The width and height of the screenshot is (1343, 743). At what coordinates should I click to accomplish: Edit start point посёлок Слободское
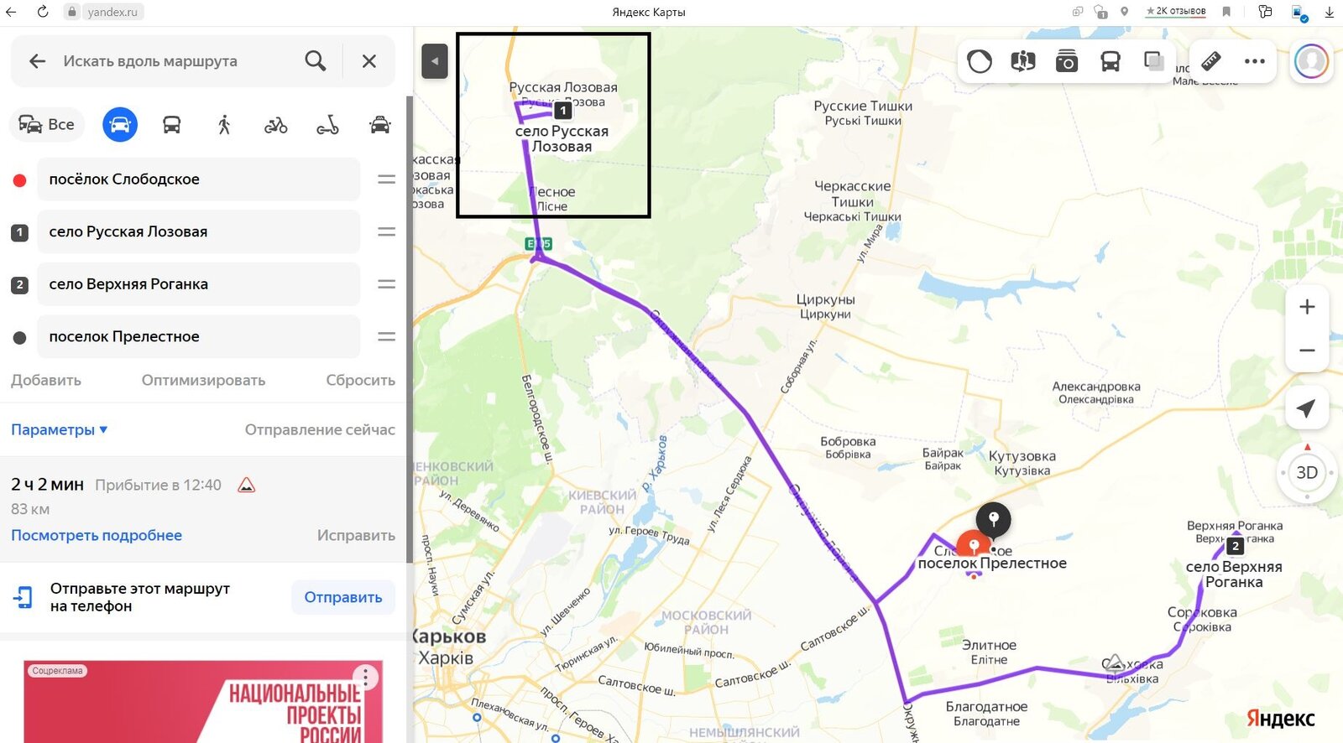198,179
